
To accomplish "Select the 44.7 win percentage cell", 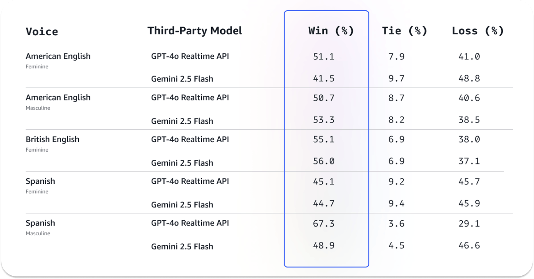I will (323, 203).
